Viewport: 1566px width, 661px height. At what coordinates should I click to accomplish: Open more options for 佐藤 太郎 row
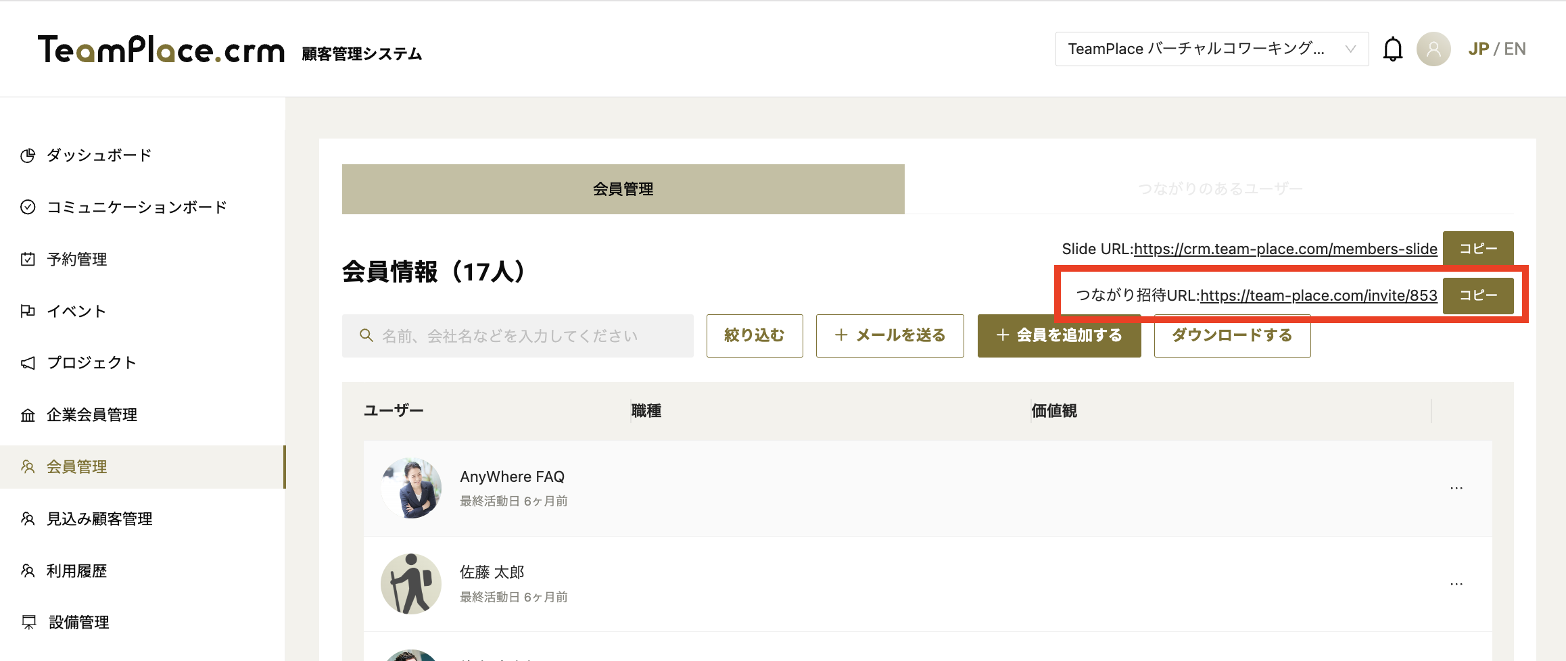click(1456, 584)
